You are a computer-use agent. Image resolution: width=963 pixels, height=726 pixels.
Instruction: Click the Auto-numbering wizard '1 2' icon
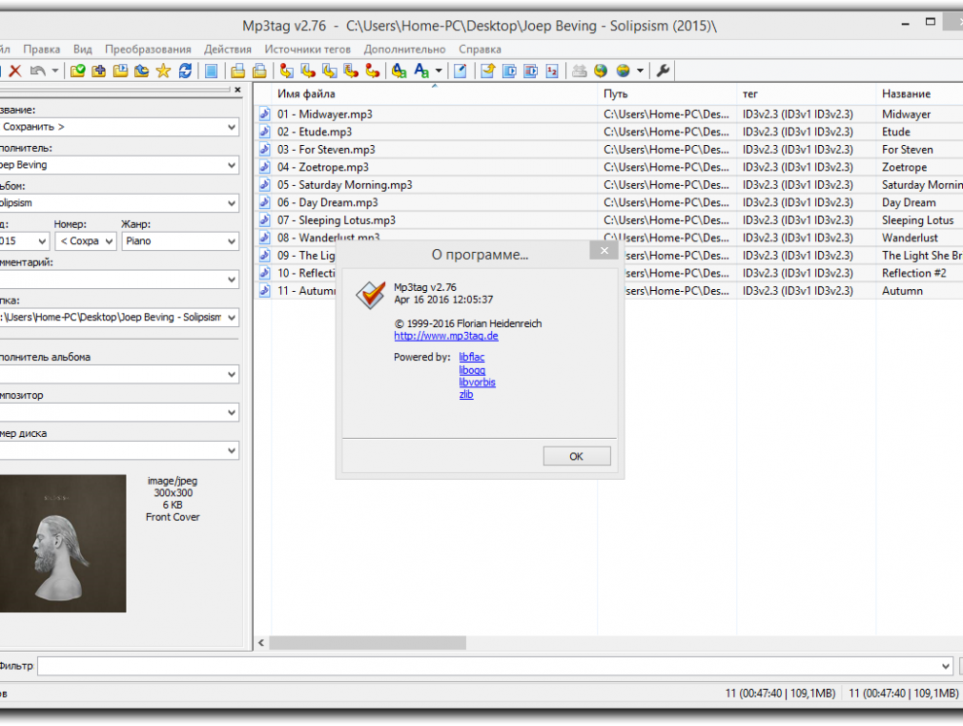552,71
